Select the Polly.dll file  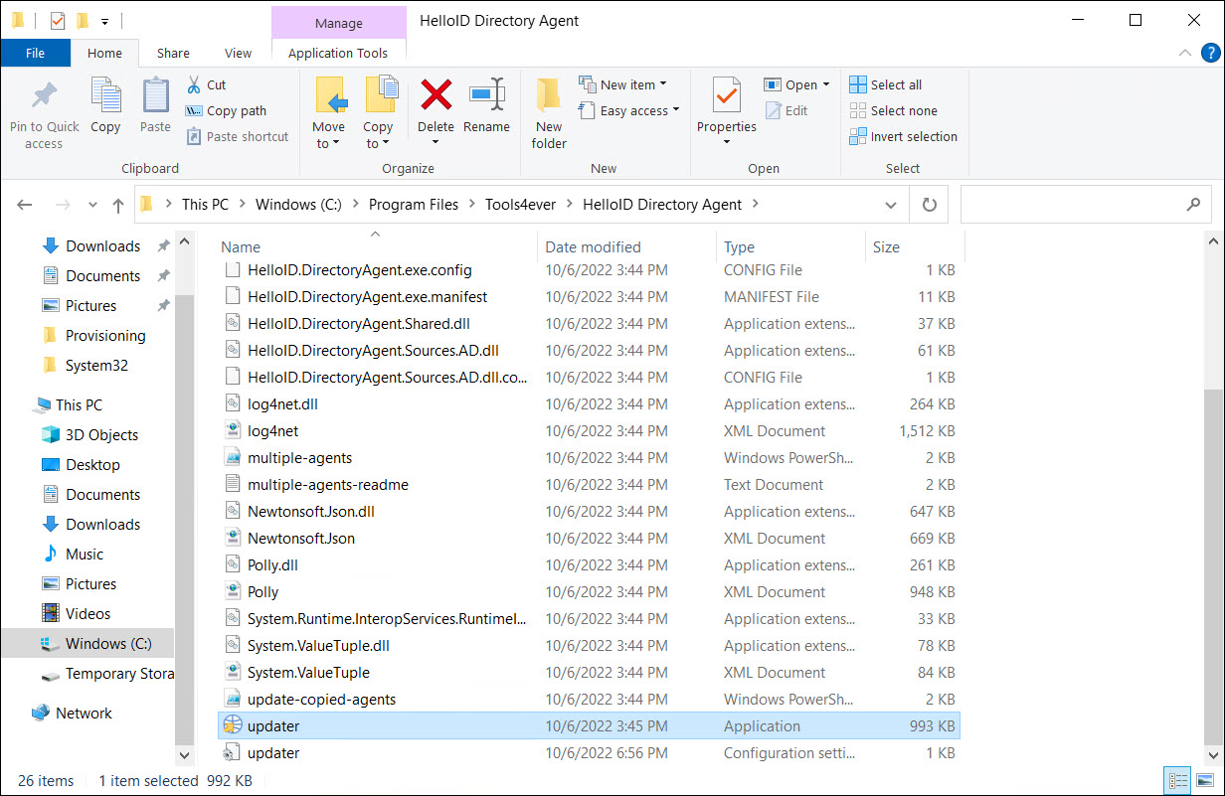tap(589, 565)
